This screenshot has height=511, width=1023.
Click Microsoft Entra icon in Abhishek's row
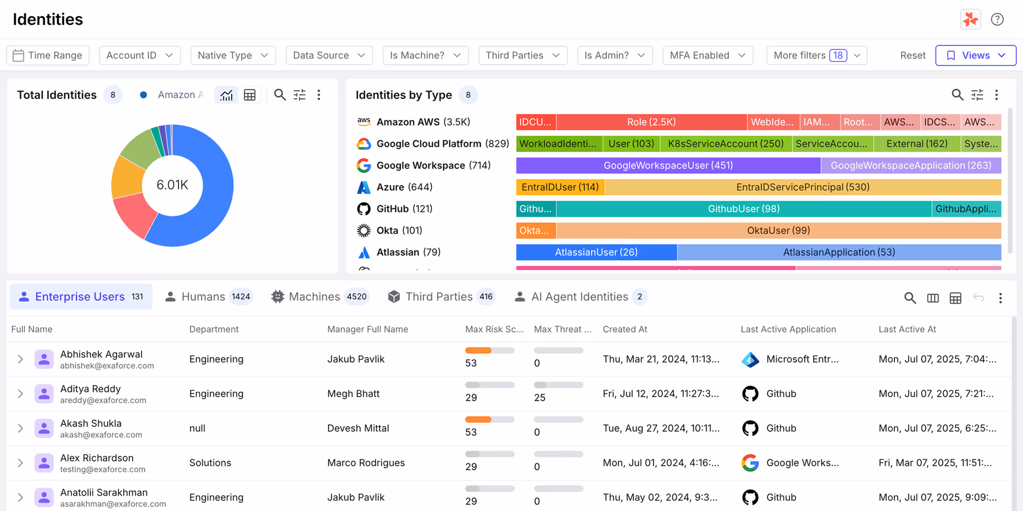click(x=750, y=359)
